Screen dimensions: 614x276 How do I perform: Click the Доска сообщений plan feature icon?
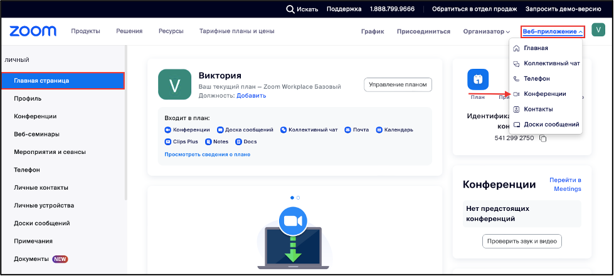[220, 130]
